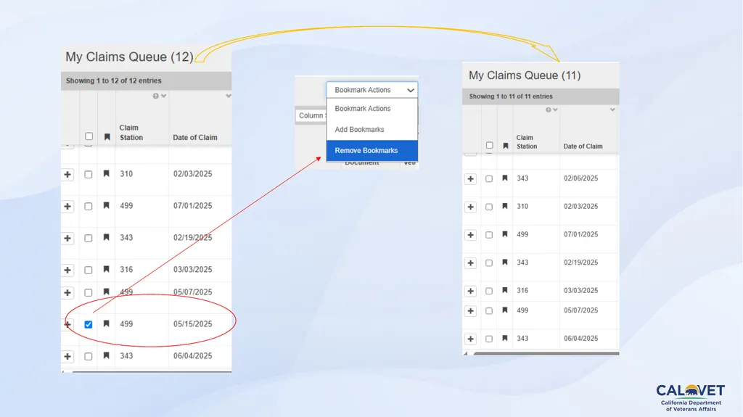Click bookmark icon for 05/07/2025 row in 12-entry queue
The height and width of the screenshot is (417, 743).
point(106,292)
